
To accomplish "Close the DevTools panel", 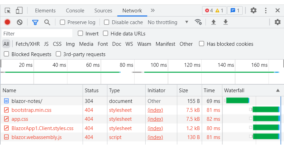I will [277, 11].
